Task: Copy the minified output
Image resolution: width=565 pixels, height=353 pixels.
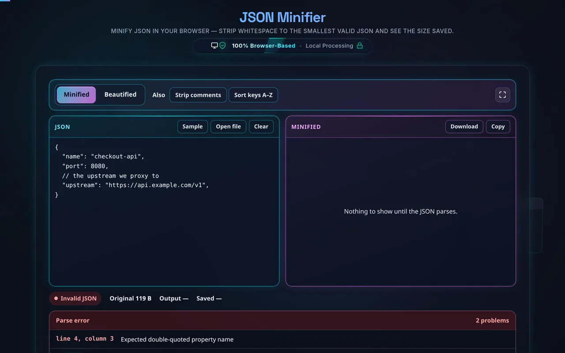Action: tap(498, 127)
